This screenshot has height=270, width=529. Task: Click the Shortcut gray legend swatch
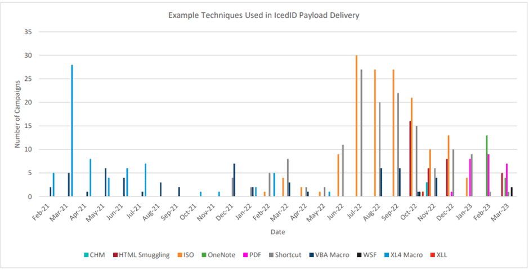point(270,255)
